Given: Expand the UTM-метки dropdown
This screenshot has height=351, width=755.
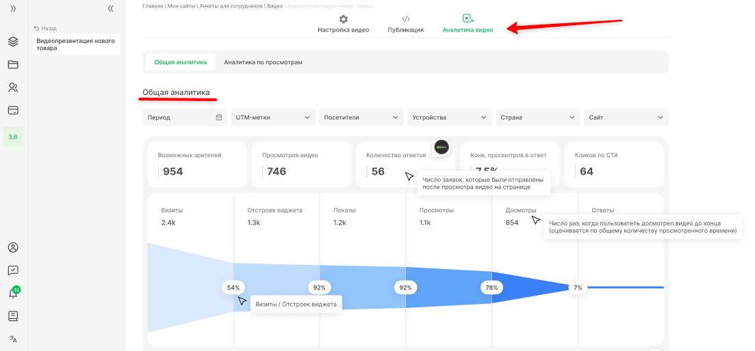Looking at the screenshot, I should coord(273,117).
